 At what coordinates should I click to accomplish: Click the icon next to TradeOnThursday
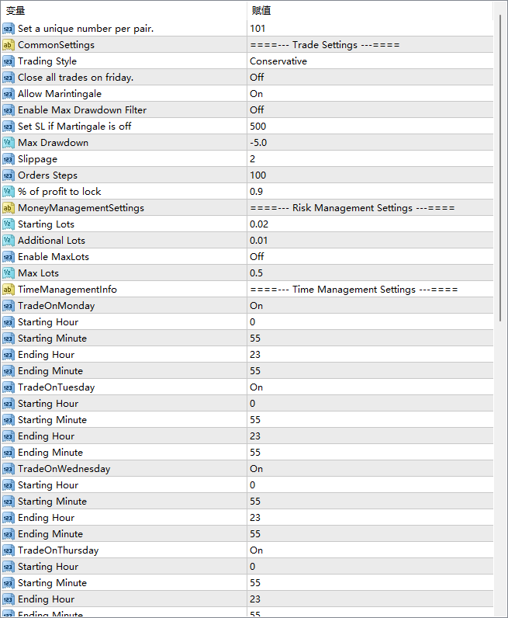tap(9, 550)
